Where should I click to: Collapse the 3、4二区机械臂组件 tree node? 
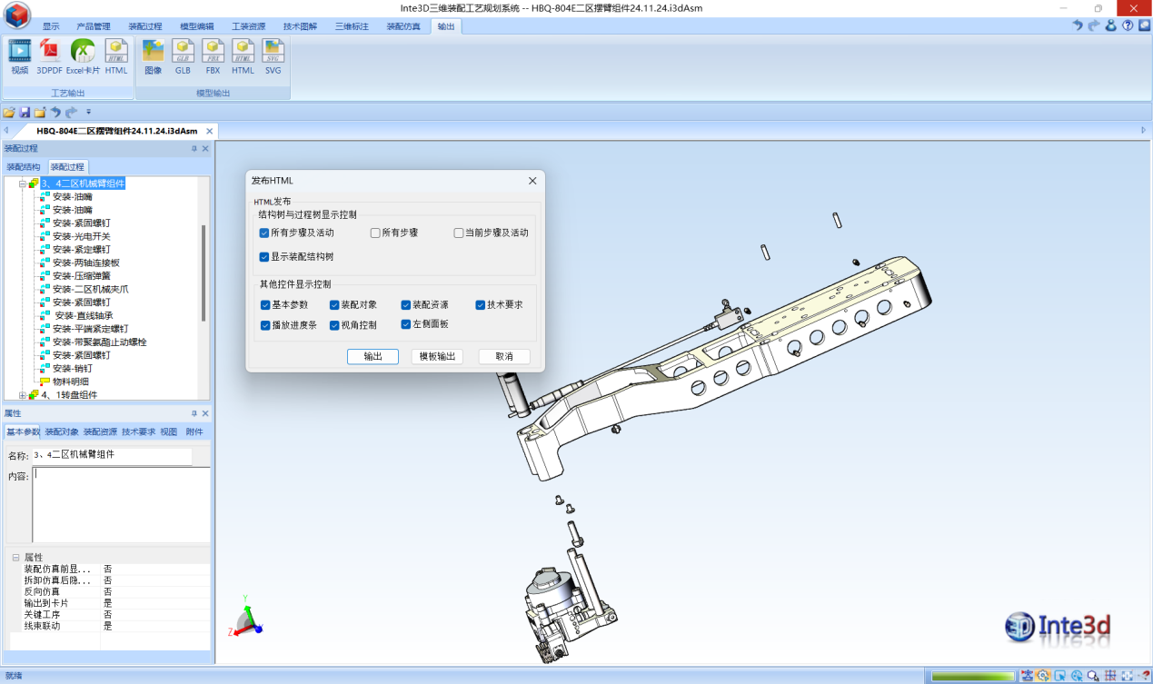click(x=22, y=183)
